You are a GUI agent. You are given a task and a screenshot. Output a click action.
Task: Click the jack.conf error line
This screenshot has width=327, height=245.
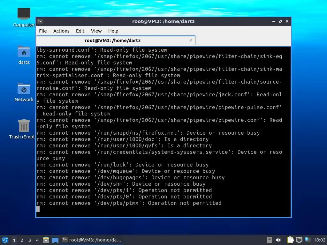pyautogui.click(x=159, y=98)
